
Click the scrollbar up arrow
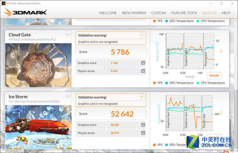tap(236, 21)
